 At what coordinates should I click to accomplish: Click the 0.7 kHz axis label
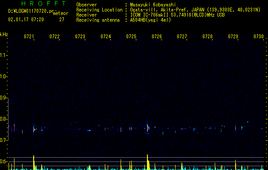pyautogui.click(x=4, y=140)
